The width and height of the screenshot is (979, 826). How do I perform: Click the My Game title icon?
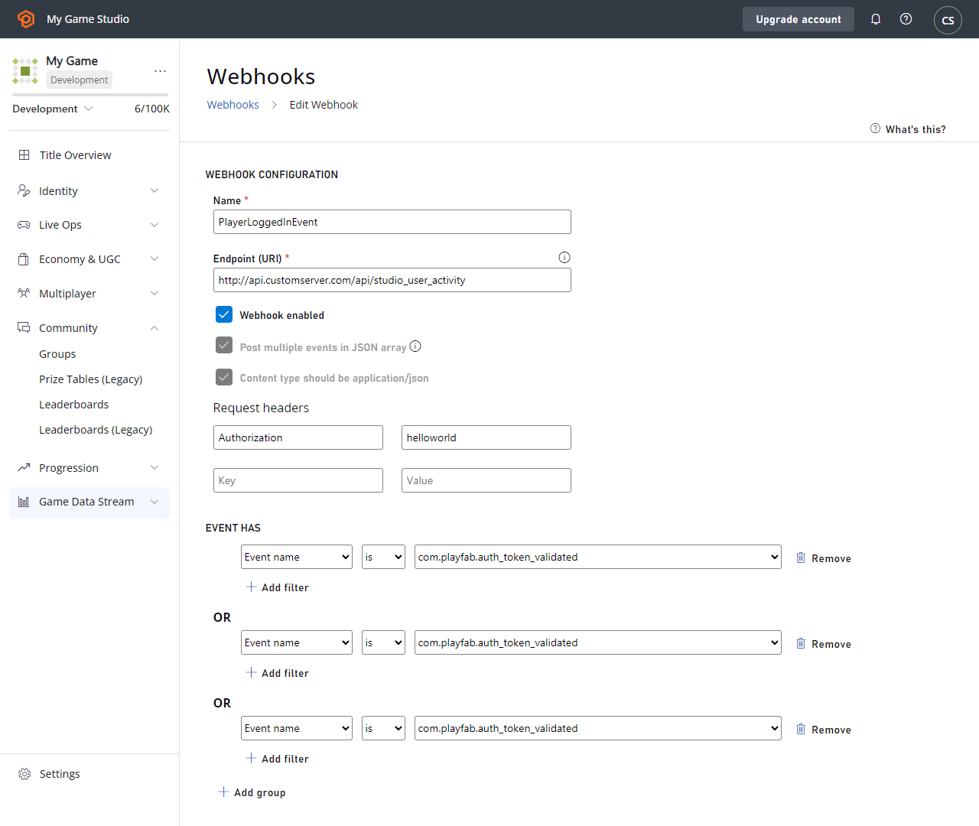pos(25,71)
